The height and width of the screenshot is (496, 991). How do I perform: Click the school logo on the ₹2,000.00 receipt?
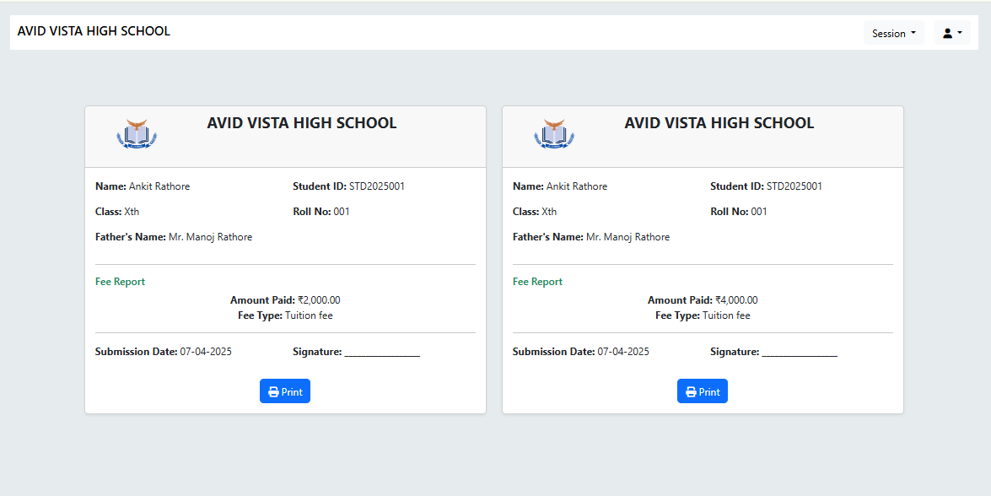137,134
